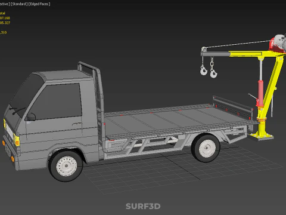Click the statistics value ending 07.168
Screen dimensions: 286x215
(x=5, y=18)
